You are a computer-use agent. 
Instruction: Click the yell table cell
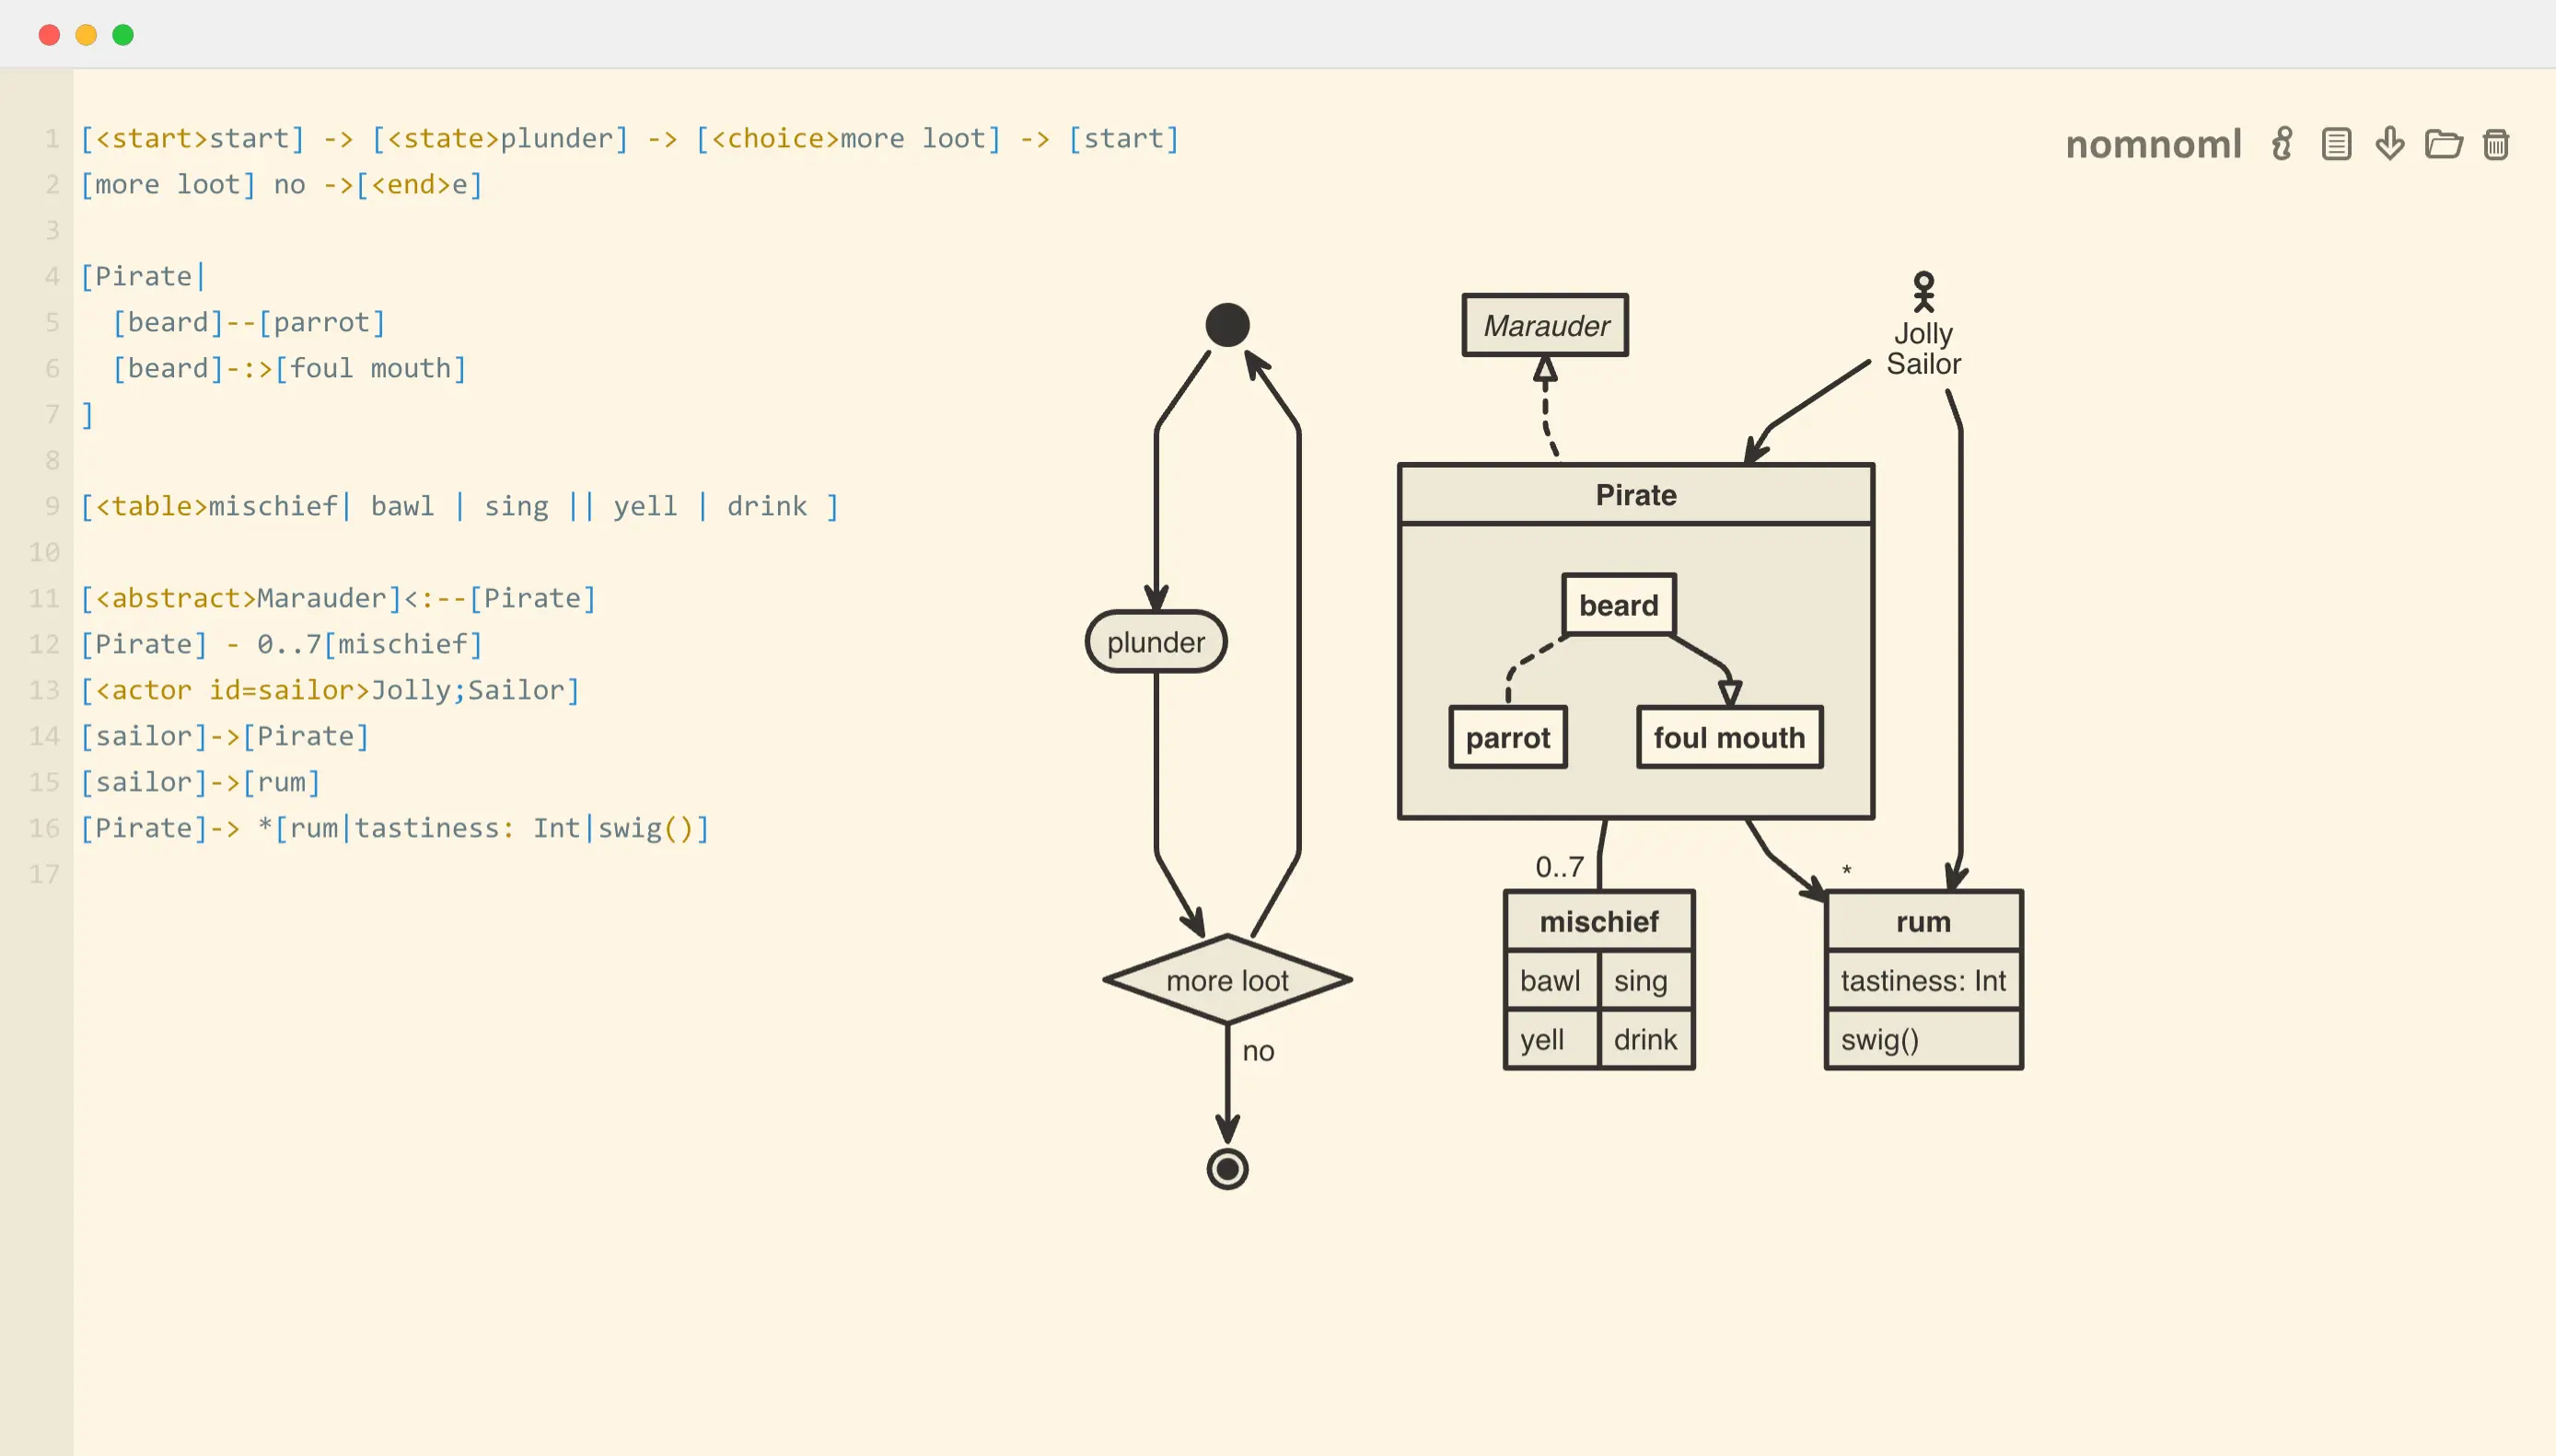pos(1551,1040)
